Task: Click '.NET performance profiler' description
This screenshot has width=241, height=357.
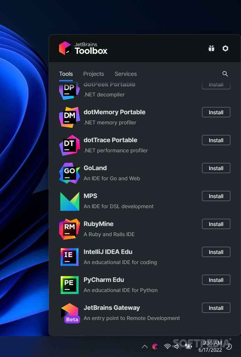Action: point(115,151)
